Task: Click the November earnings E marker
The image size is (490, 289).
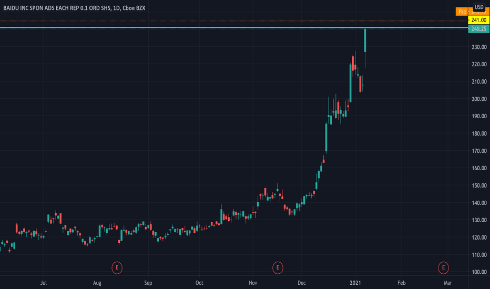Action: pos(278,268)
